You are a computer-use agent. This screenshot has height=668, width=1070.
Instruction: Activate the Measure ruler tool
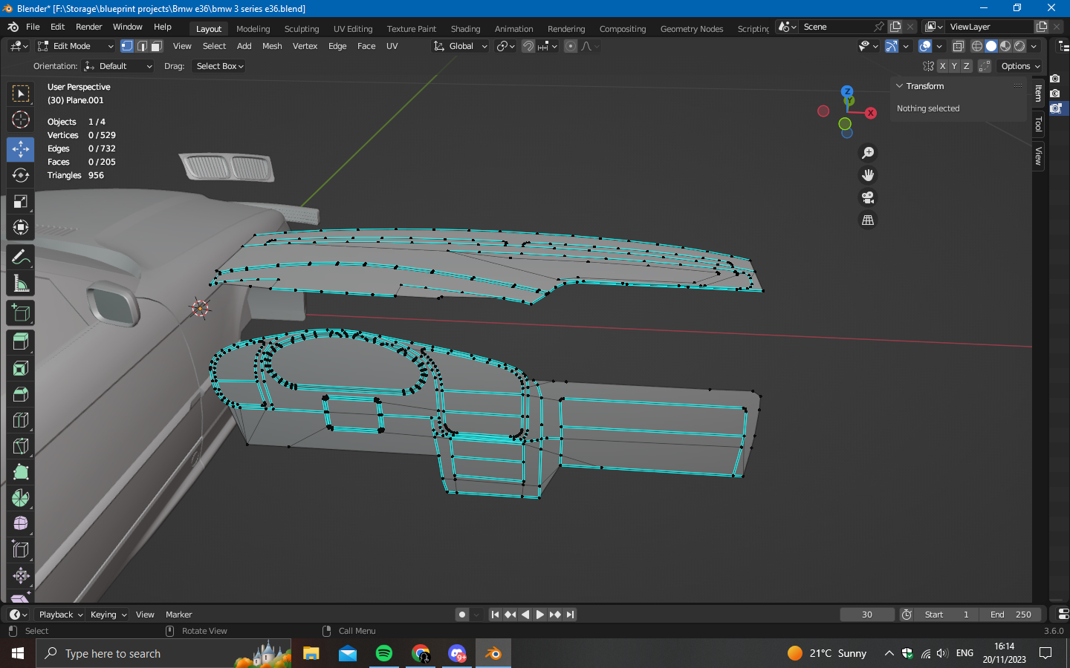pos(21,283)
